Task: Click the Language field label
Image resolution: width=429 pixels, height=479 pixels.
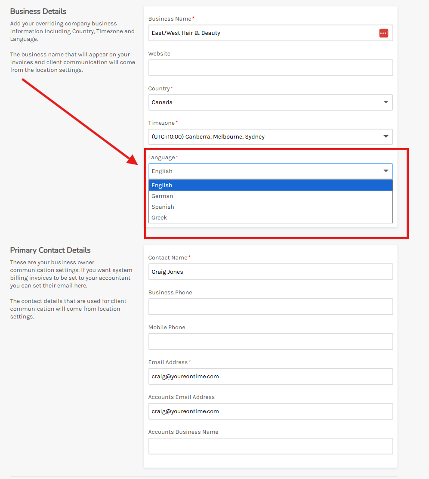Action: tap(161, 158)
